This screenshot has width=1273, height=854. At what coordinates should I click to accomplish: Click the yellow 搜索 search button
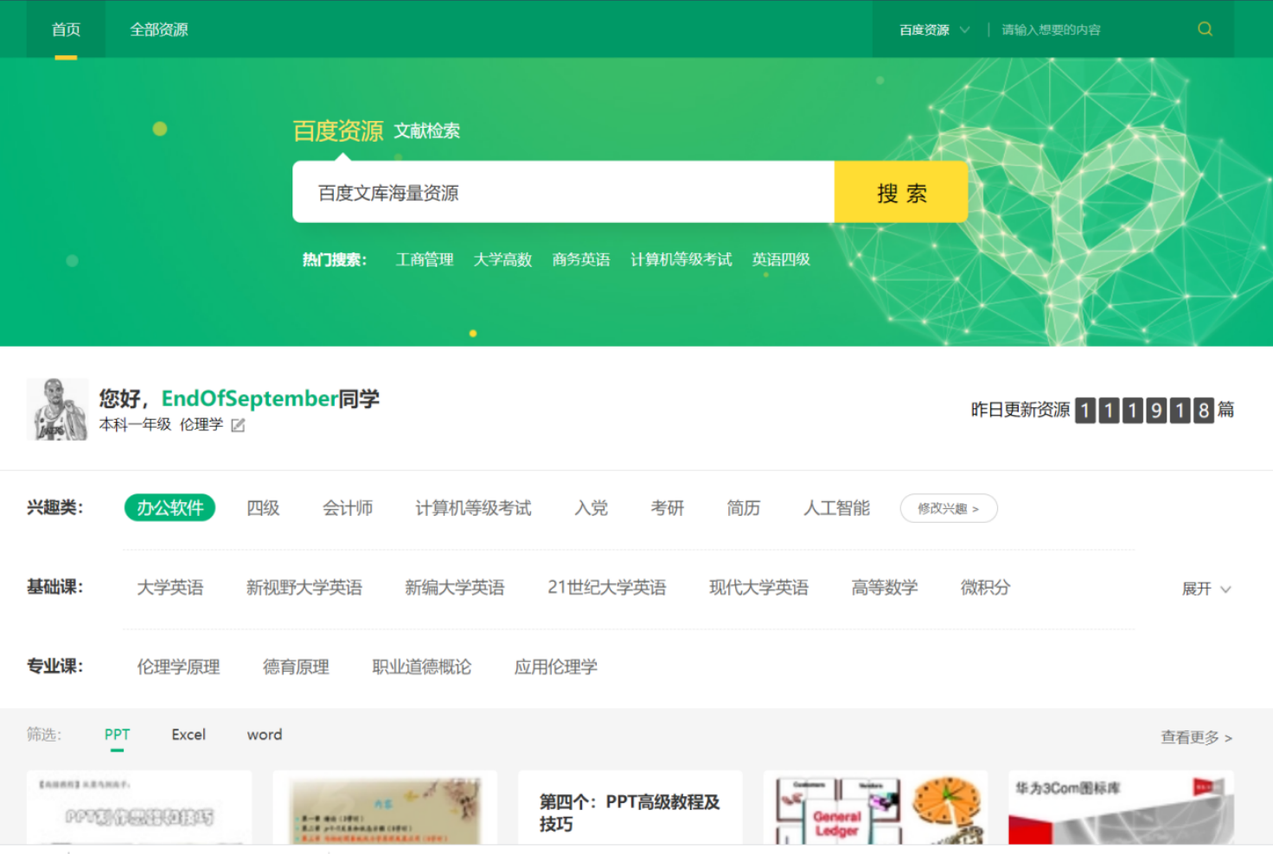click(x=900, y=192)
